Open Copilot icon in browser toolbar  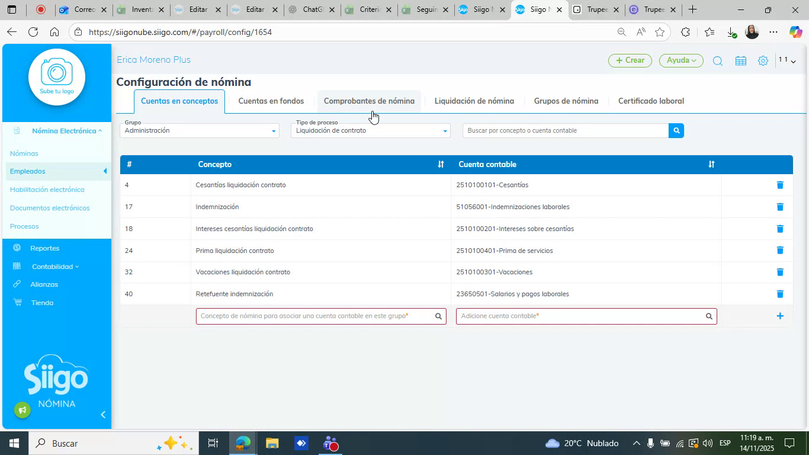pos(795,32)
